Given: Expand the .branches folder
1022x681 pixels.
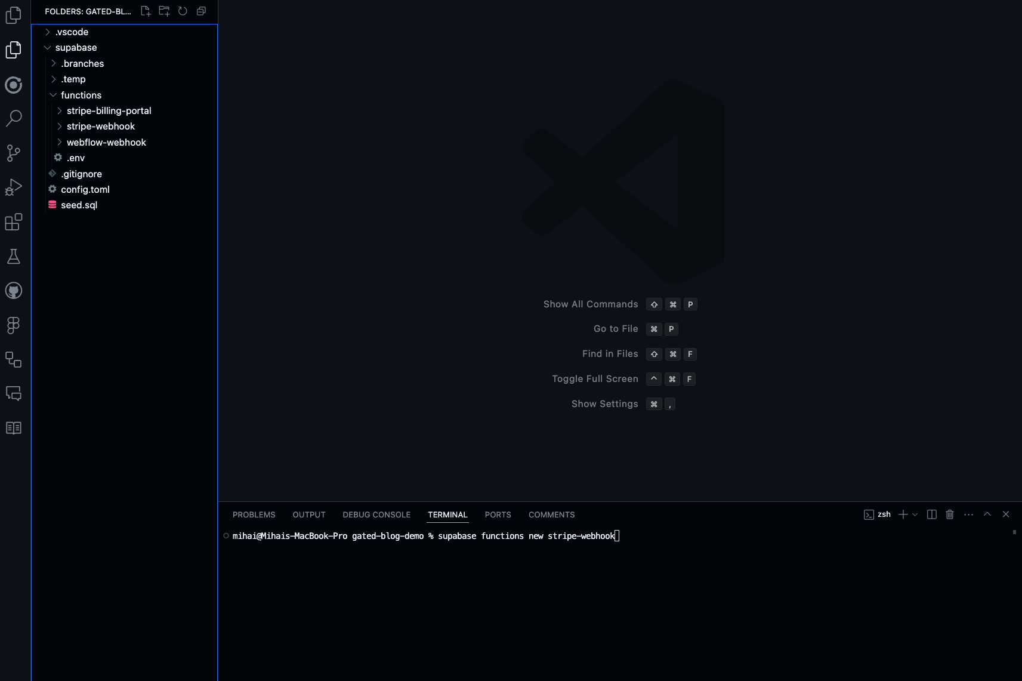Looking at the screenshot, I should click(124, 64).
